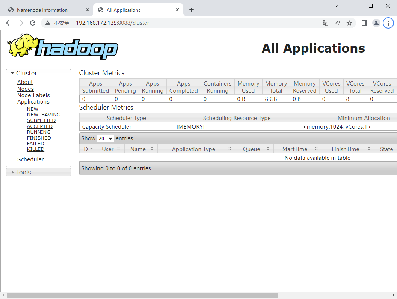Viewport: 397px width, 299px height.
Task: Open the Node Labels link
Action: click(x=33, y=95)
